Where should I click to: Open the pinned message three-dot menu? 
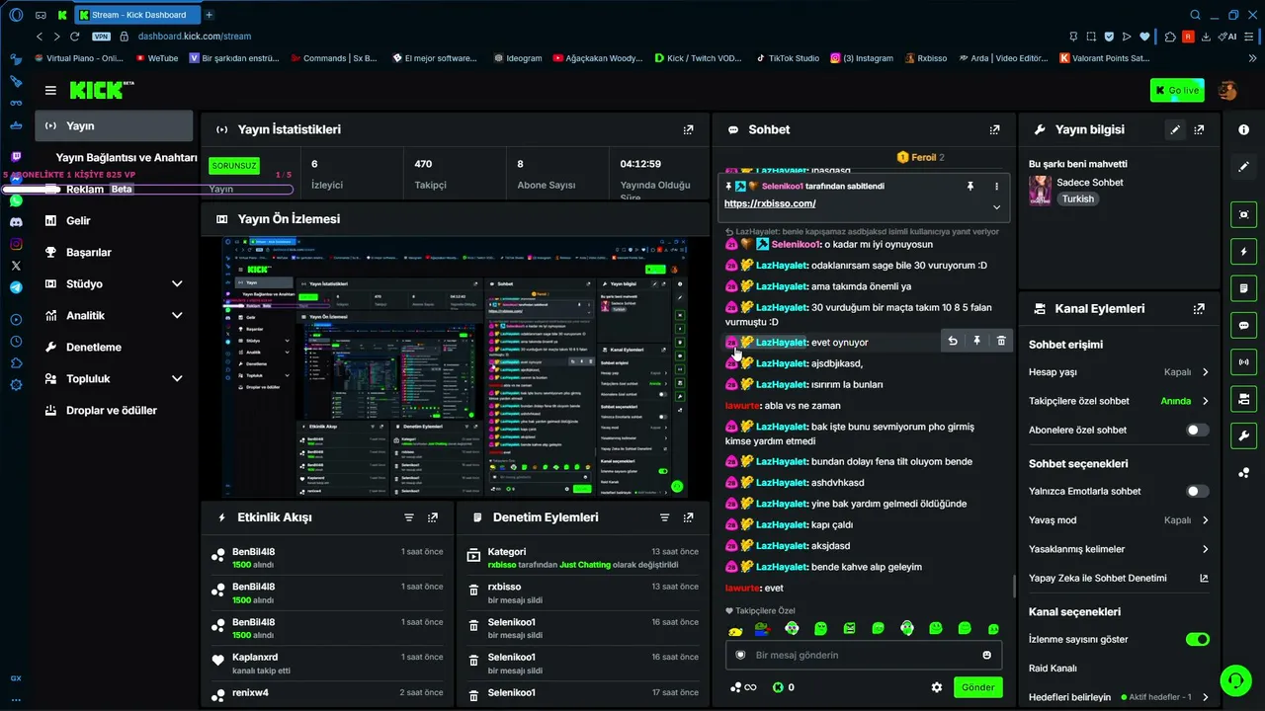996,186
